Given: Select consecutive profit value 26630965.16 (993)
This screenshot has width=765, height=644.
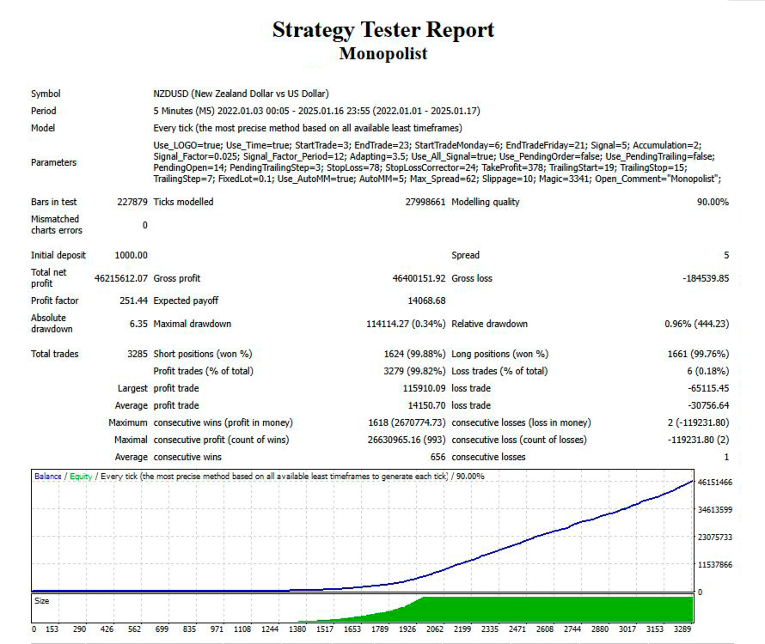Looking at the screenshot, I should coord(407,440).
